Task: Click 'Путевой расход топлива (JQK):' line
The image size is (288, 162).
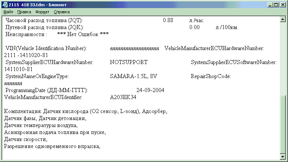Action: pyautogui.click(x=45, y=27)
